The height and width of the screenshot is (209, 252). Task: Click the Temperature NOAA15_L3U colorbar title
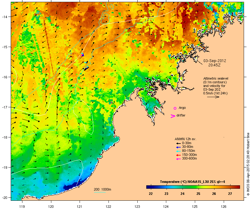point(192,182)
